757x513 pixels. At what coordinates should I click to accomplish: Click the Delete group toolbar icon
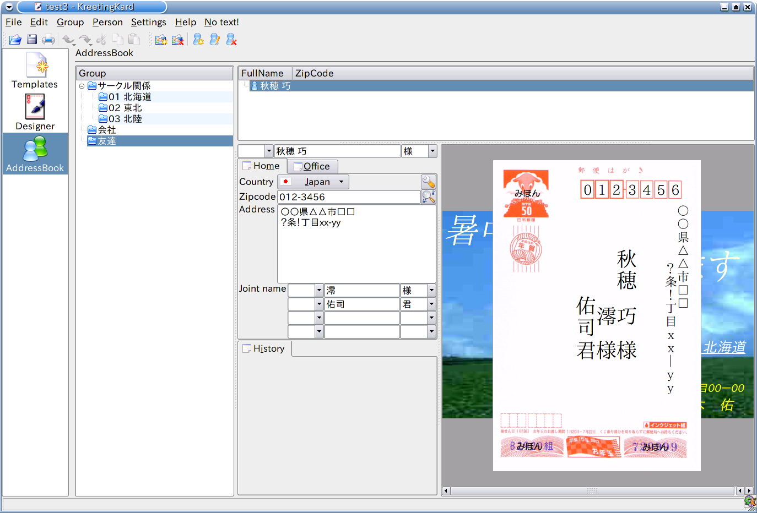coord(177,40)
